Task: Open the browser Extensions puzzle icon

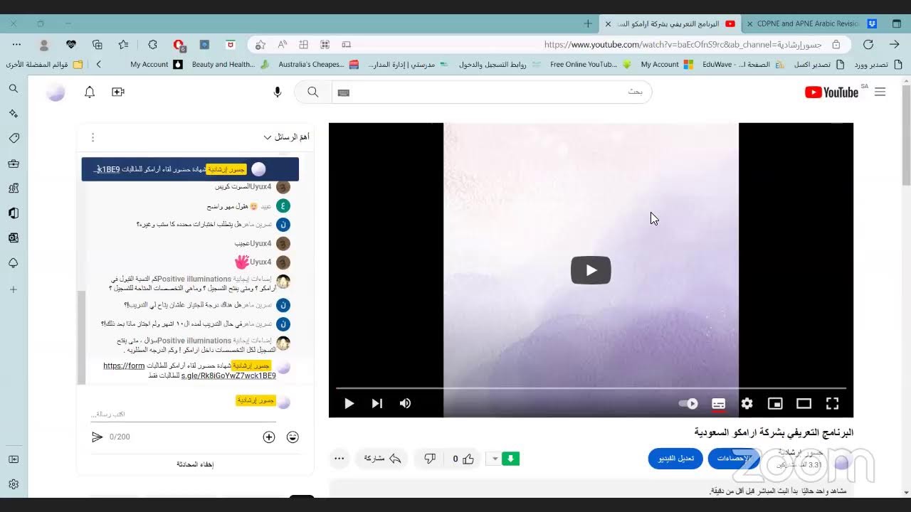Action: [x=152, y=44]
